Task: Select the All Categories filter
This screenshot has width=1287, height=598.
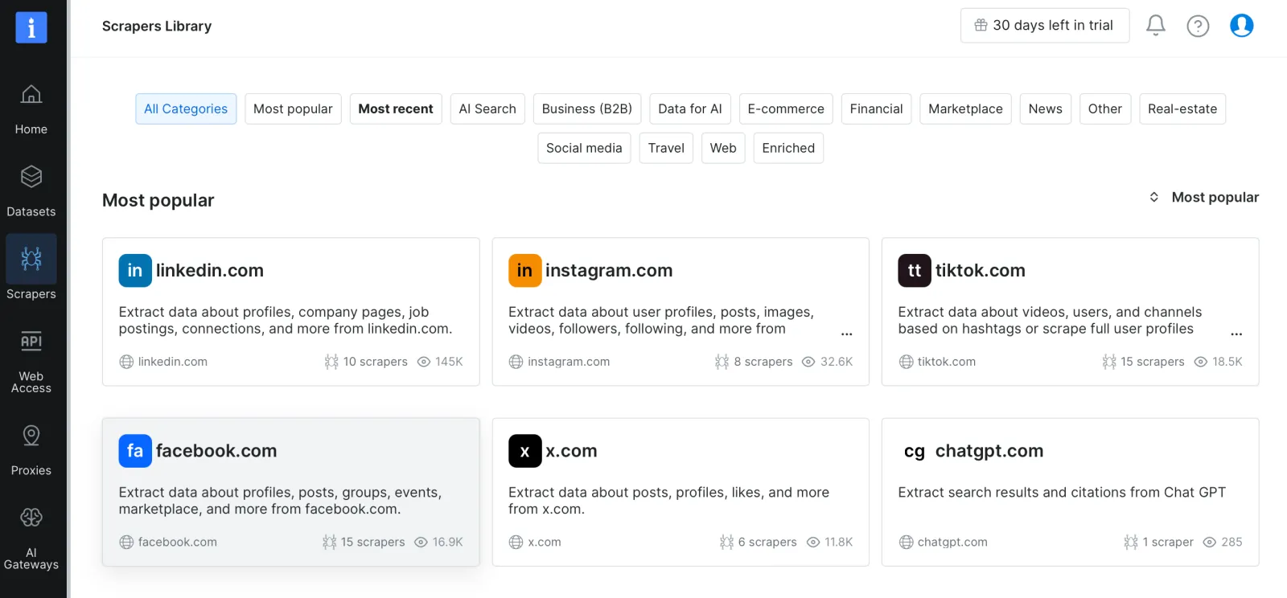Action: [186, 109]
